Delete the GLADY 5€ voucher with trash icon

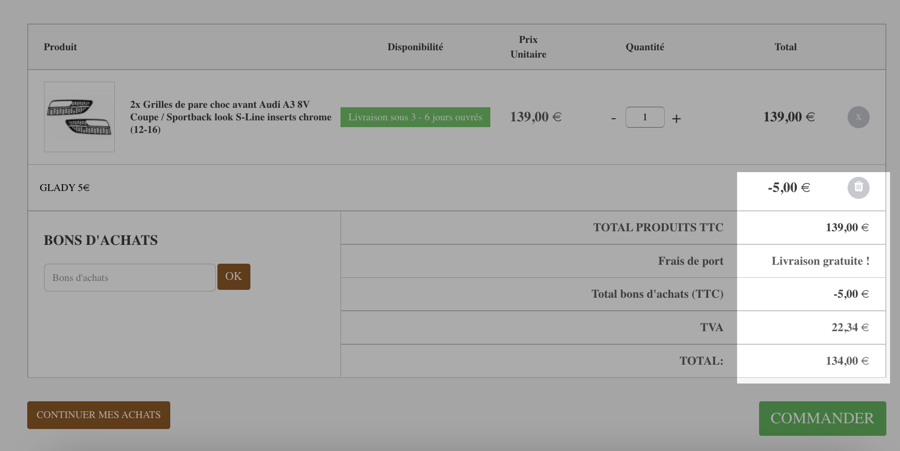pos(858,187)
